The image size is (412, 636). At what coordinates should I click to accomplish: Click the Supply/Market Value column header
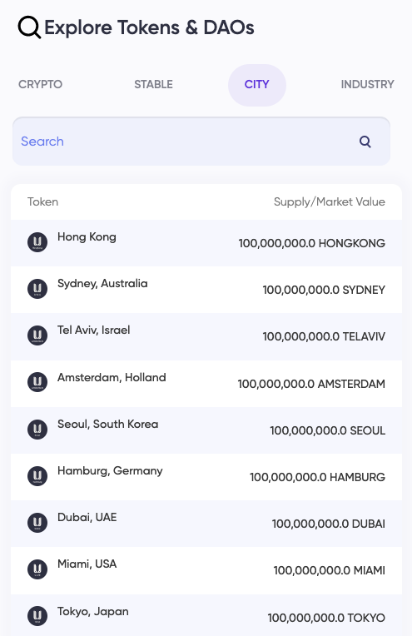[330, 202]
